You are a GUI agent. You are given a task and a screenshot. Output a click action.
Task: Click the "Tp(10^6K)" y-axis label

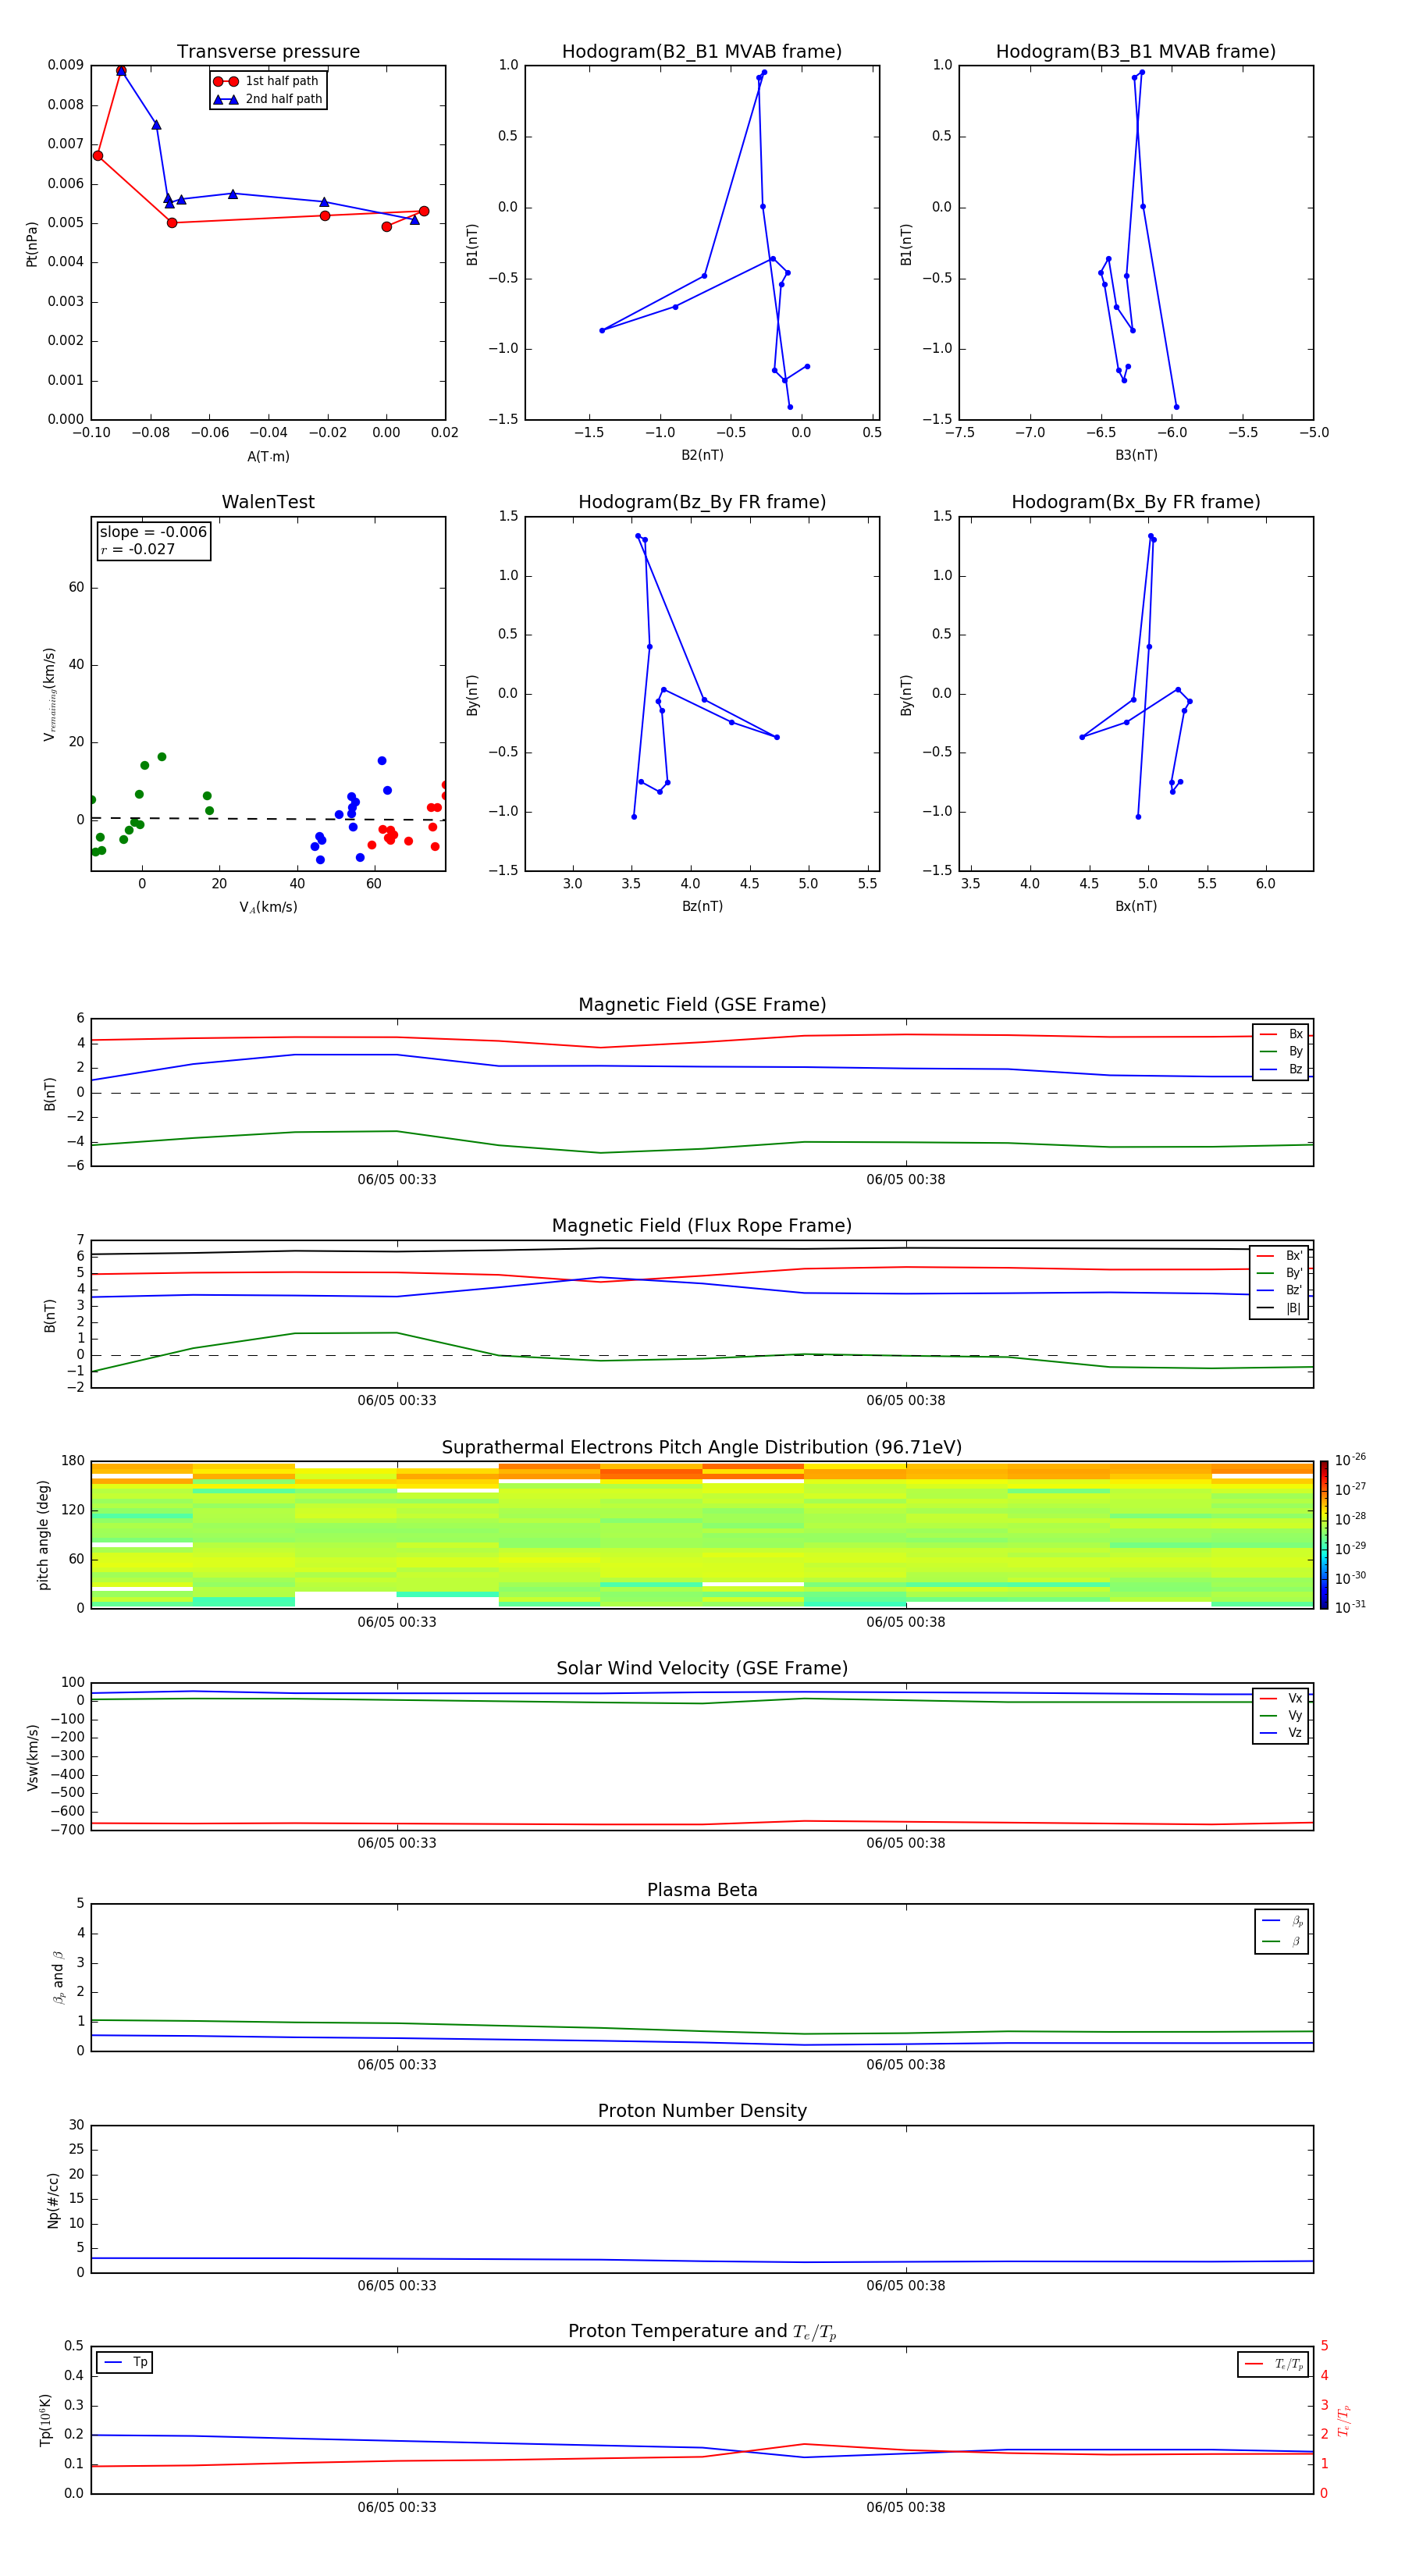pos(45,2420)
